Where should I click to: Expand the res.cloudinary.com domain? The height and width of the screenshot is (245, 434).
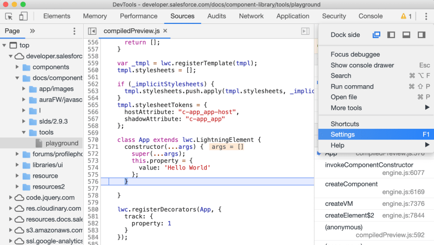coord(10,209)
